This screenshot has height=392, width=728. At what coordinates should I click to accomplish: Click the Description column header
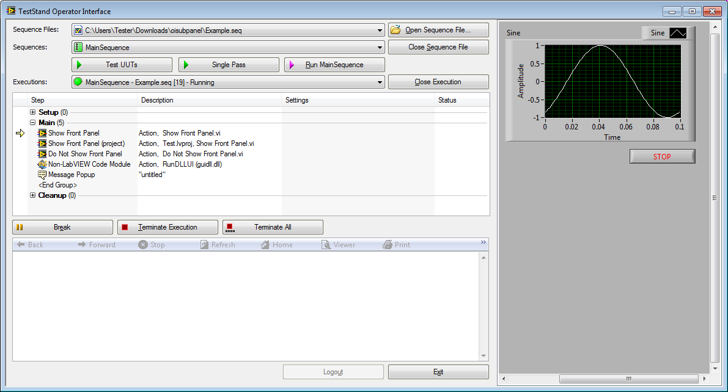210,100
